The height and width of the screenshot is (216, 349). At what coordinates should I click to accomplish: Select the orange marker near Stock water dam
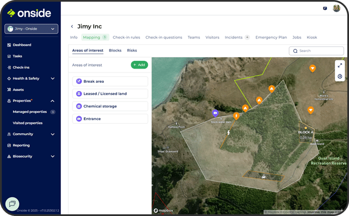coord(236,116)
